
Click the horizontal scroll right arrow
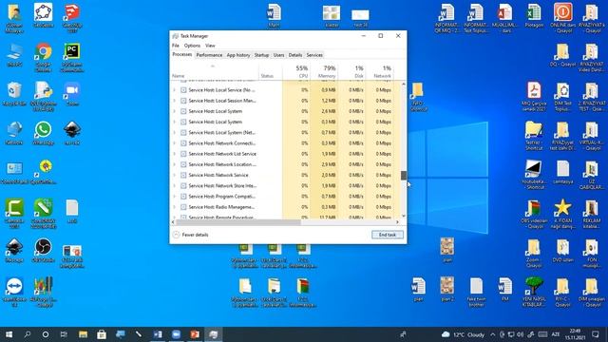(x=397, y=222)
